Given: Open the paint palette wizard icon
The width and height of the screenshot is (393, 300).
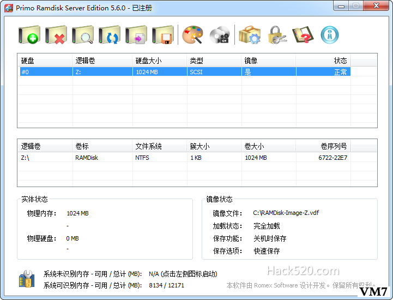Looking at the screenshot, I should point(192,35).
